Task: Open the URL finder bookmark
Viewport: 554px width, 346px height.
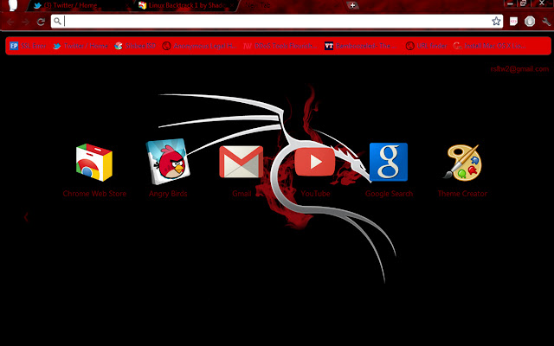Action: pyautogui.click(x=427, y=46)
